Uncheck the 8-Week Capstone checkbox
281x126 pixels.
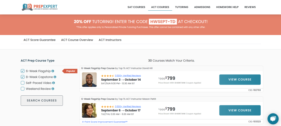(23, 77)
